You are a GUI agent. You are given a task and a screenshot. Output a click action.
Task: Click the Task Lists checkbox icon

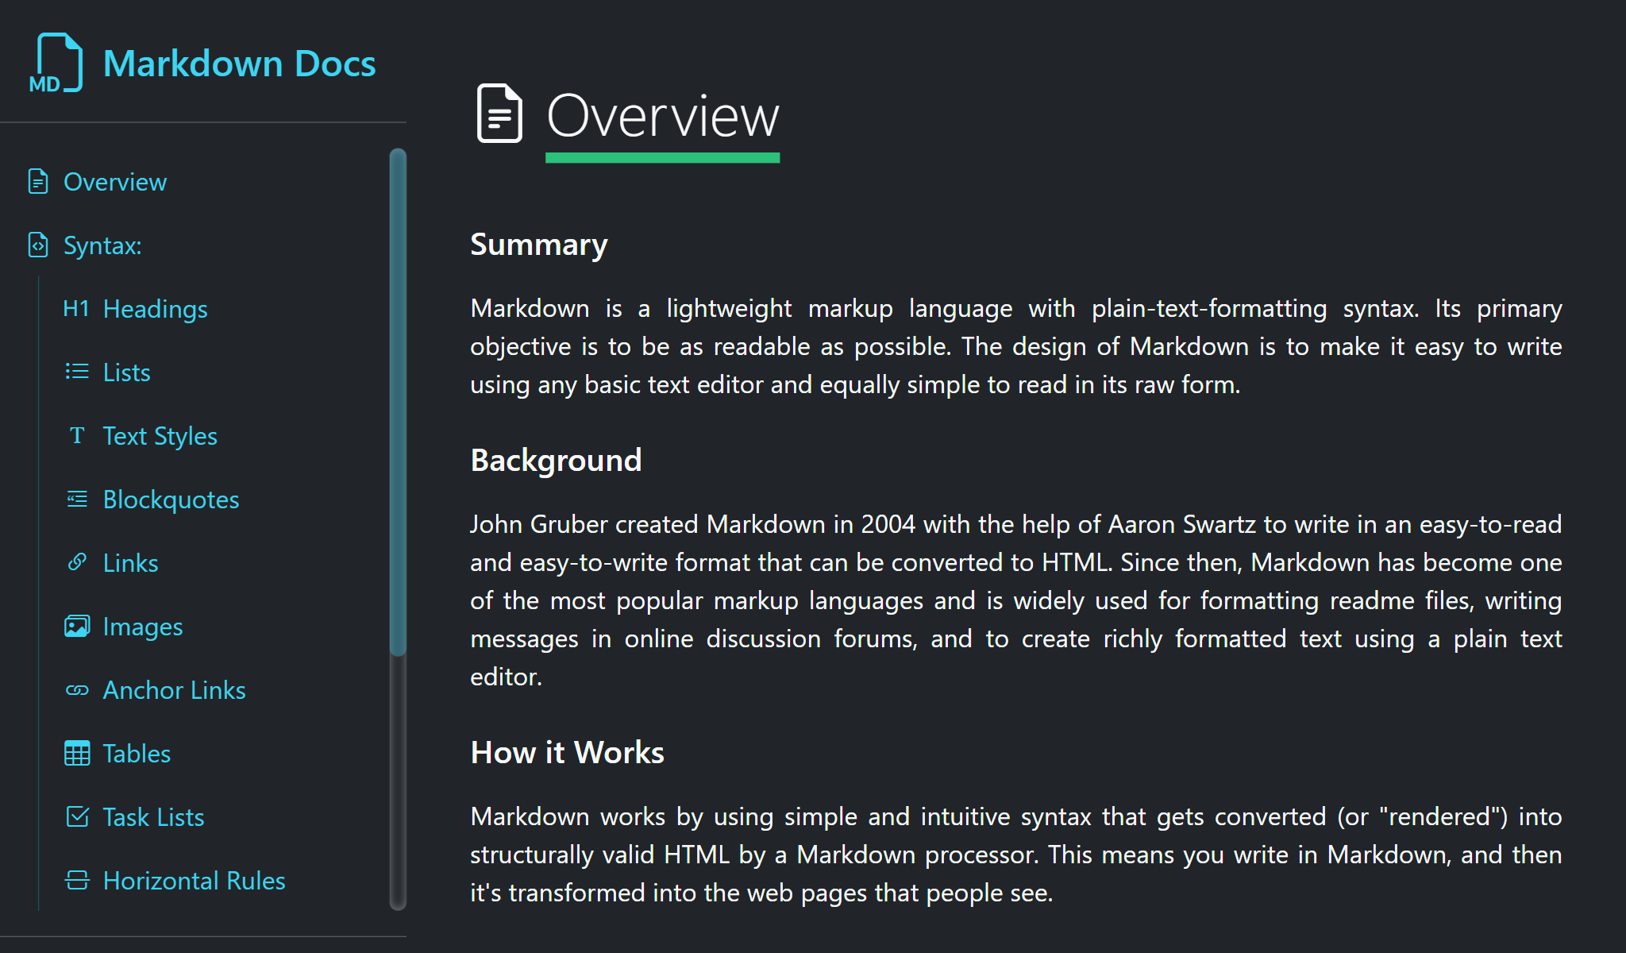click(x=77, y=816)
